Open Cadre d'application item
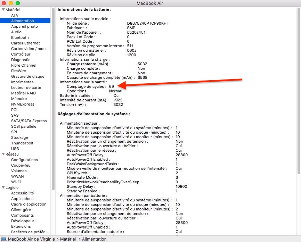Viewport: 301px width, 242px height. pyautogui.click(x=29, y=205)
